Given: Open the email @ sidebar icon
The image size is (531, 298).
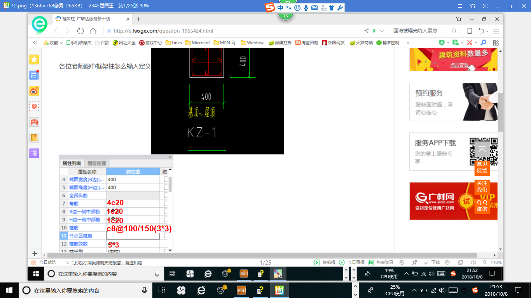Looking at the screenshot, I should point(34,106).
